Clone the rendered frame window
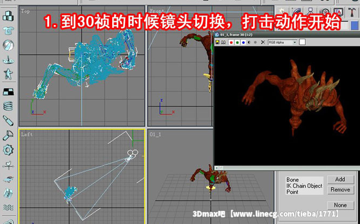The height and width of the screenshot is (224, 360). point(223,42)
